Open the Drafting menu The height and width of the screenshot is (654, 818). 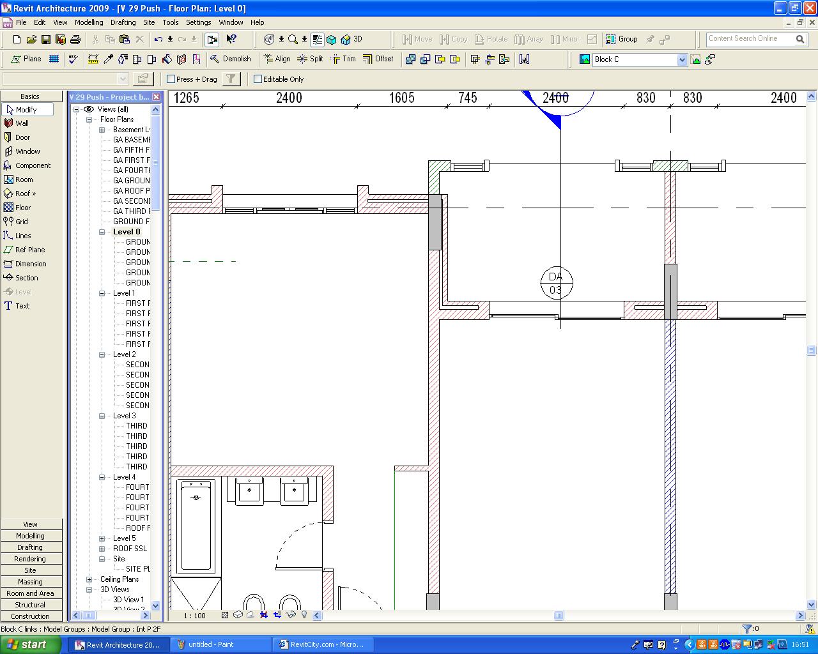[x=123, y=22]
